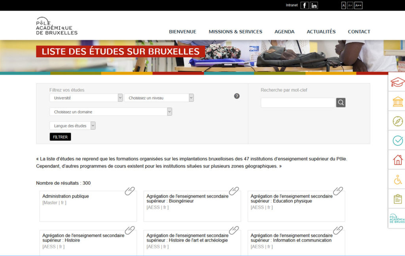Click paperclip on Administration publique card
The height and width of the screenshot is (256, 405).
(x=130, y=191)
